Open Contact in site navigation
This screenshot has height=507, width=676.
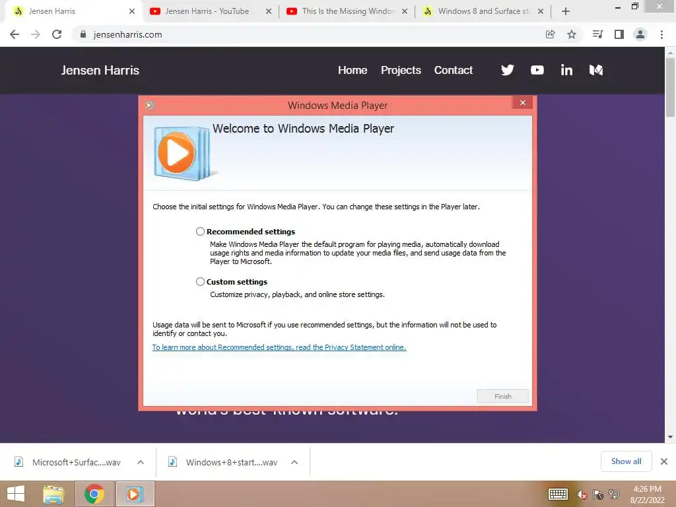[453, 70]
